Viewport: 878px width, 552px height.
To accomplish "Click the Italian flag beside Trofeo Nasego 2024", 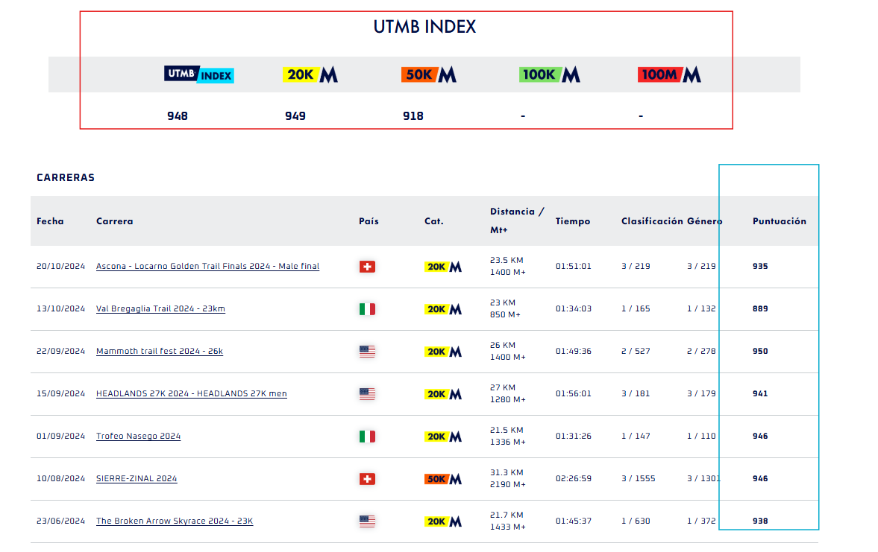I will (367, 437).
